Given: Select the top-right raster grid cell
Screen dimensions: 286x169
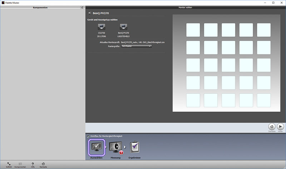Looking at the screenshot, I should (263, 30).
